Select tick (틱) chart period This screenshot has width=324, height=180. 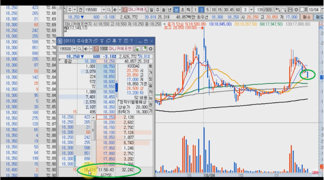(x=189, y=10)
